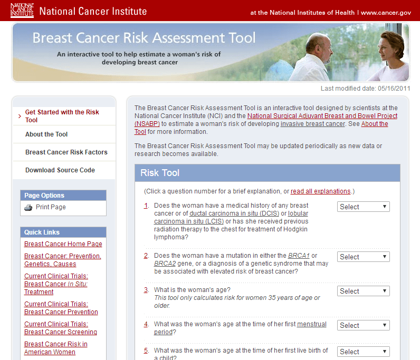Open the first menstrual period Select dropdown
This screenshot has height=360, width=420.
363,325
